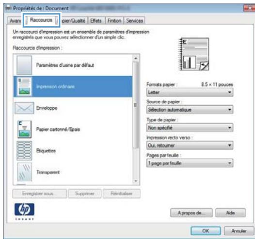Click the OK button
The image size is (255, 239).
coord(206,231)
